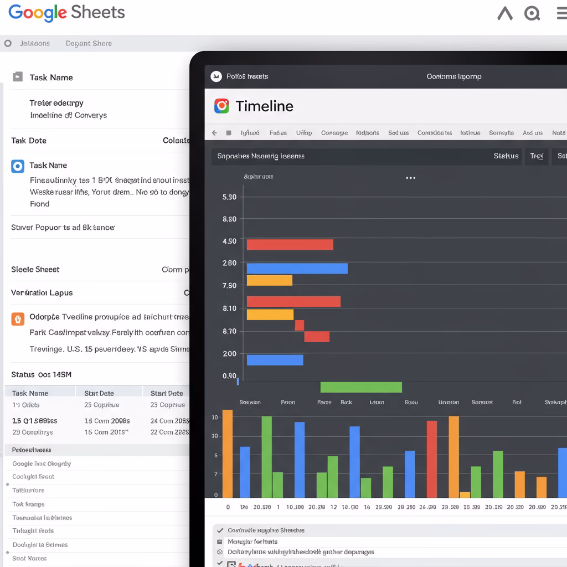Click the colorful Timeline app icon
The image size is (567, 567).
(x=221, y=106)
